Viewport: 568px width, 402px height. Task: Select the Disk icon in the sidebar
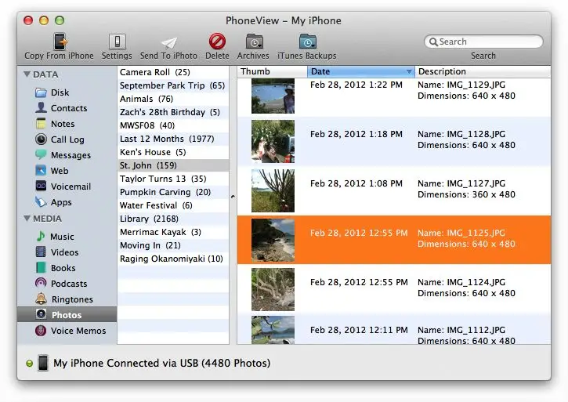(x=41, y=92)
